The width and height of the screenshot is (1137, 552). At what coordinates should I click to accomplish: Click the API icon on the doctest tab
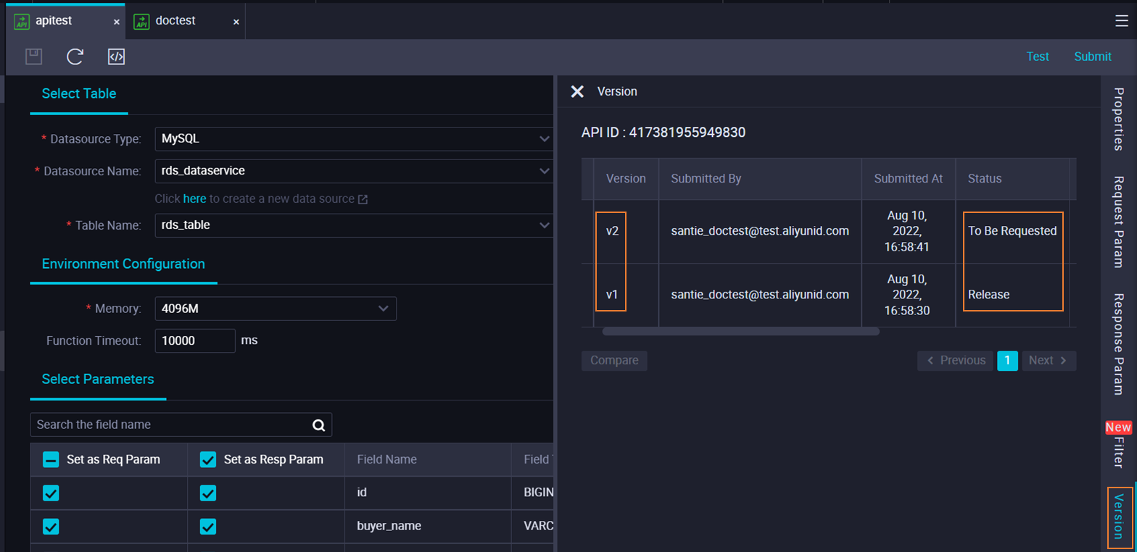pyautogui.click(x=141, y=21)
